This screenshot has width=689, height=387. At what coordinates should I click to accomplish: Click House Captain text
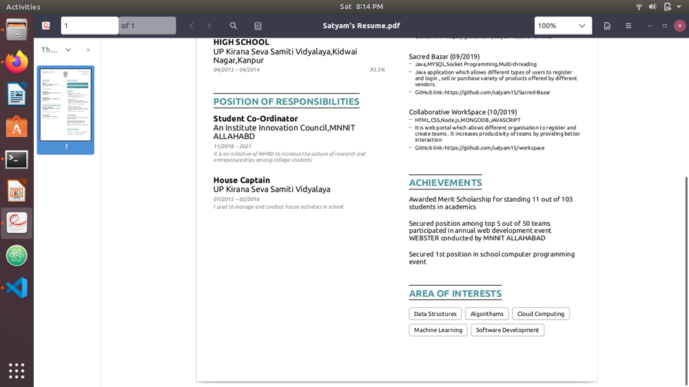(x=242, y=180)
